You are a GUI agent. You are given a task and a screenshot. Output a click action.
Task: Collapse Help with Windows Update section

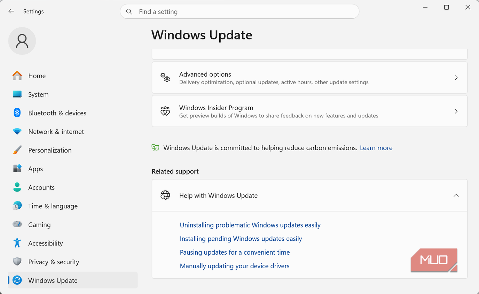pos(456,195)
